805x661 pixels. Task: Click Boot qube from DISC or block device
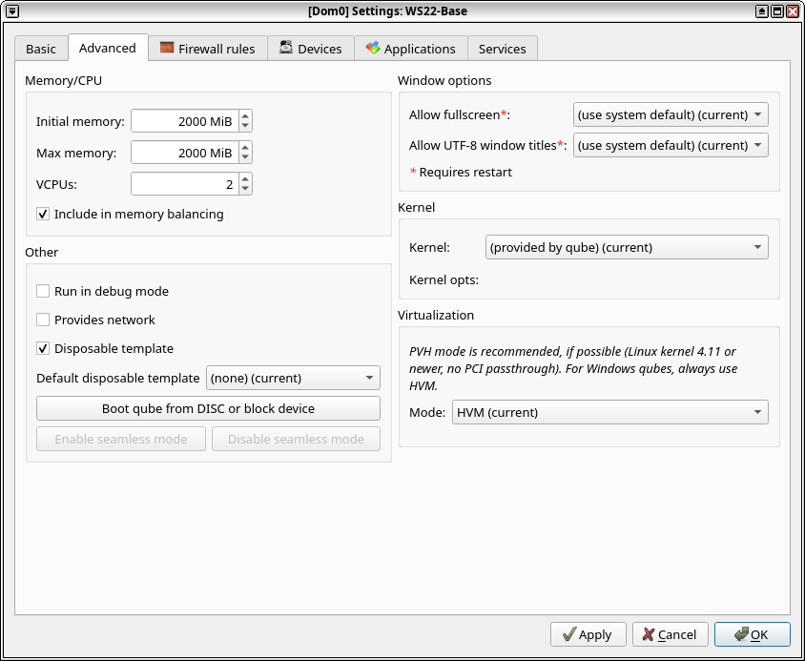pos(209,408)
